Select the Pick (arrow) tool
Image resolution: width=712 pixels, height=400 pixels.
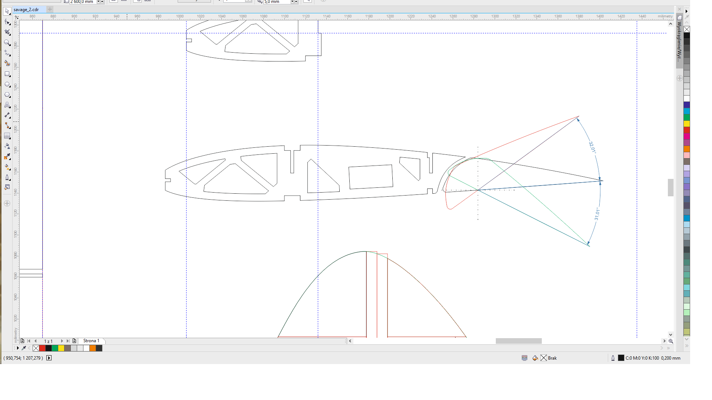(x=7, y=11)
